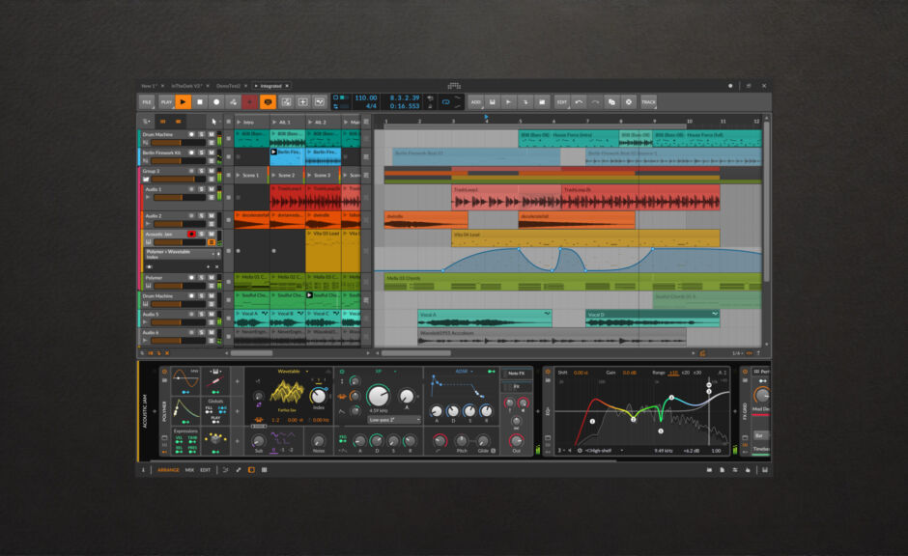This screenshot has height=556, width=908.
Task: Open the Note FX panel in Polymer device
Action: click(519, 375)
